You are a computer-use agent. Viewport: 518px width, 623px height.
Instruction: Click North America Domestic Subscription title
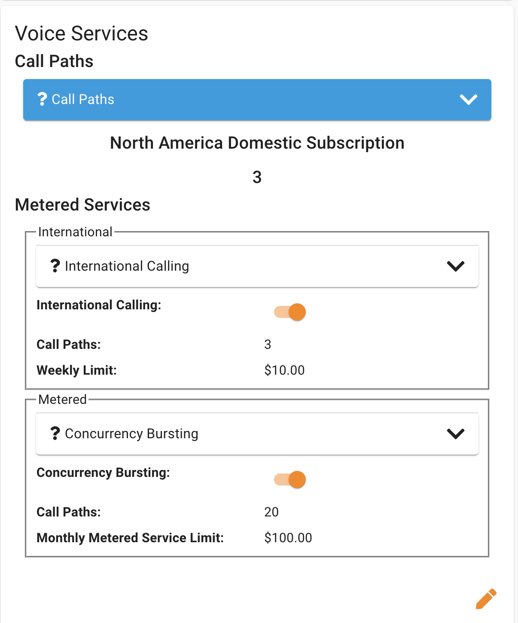[257, 143]
